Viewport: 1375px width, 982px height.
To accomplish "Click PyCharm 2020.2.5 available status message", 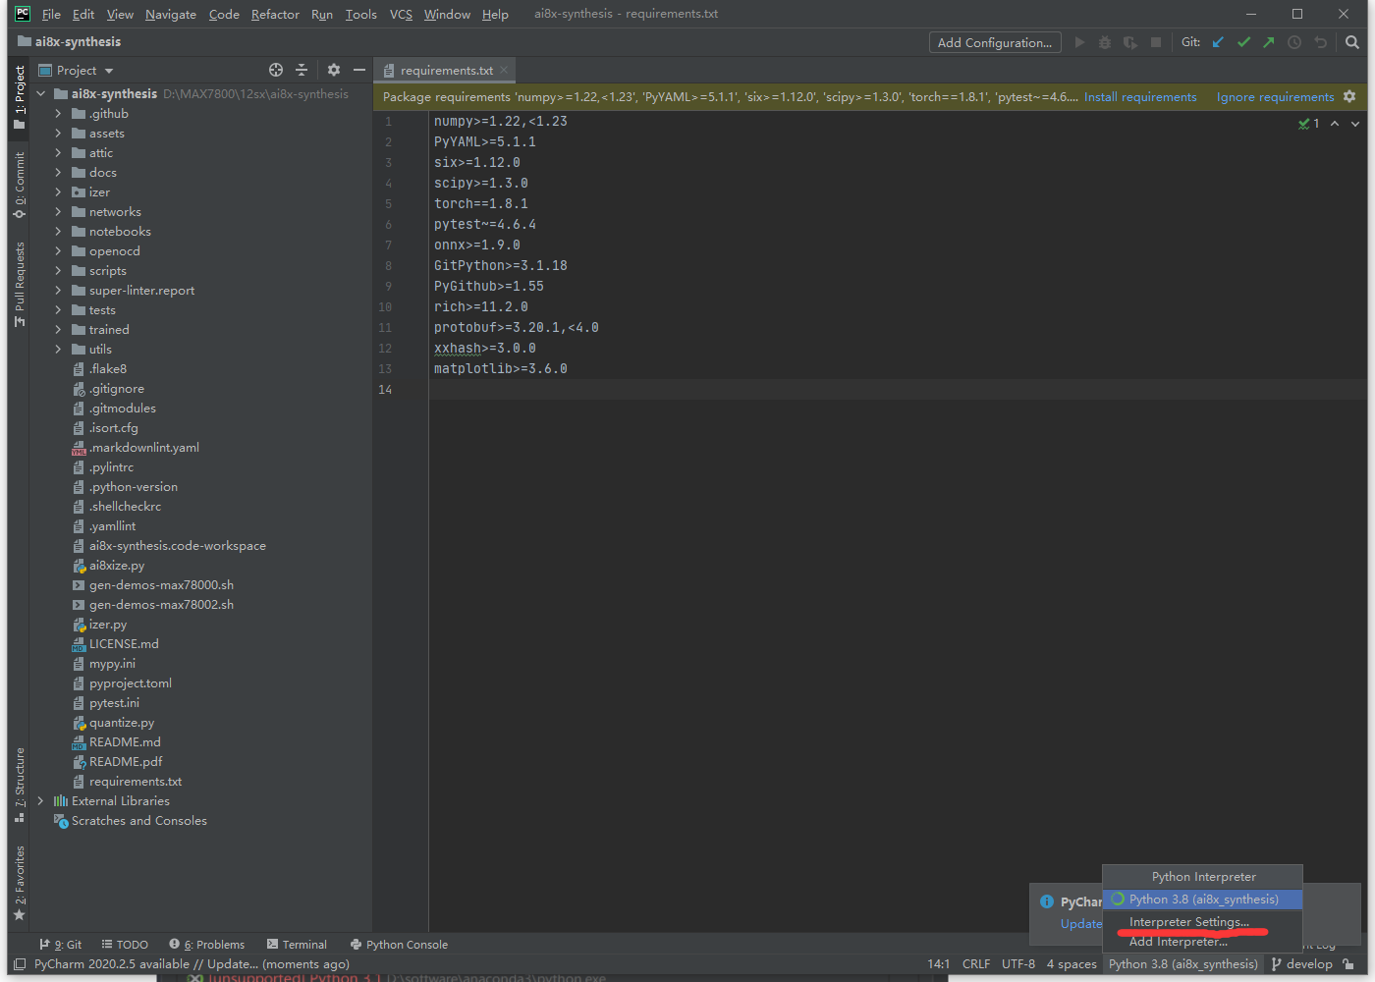I will click(x=192, y=964).
